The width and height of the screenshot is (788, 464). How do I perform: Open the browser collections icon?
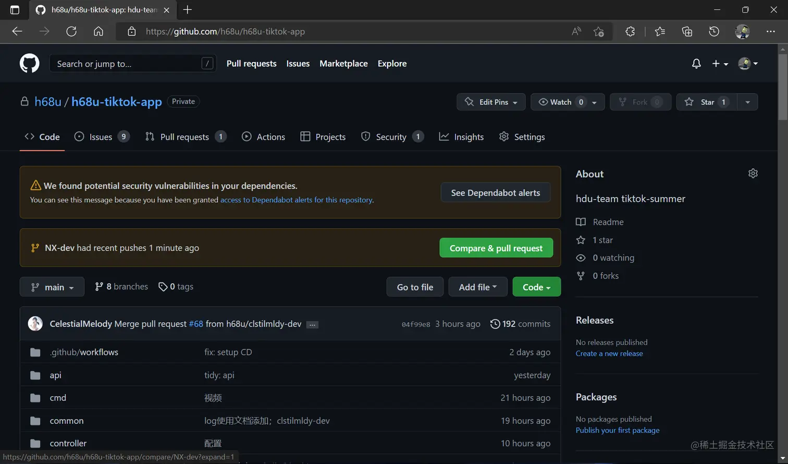687,31
